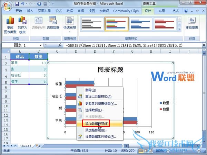Open the Community Clips tab
Viewport: 207px width, 155px height.
tap(126, 11)
